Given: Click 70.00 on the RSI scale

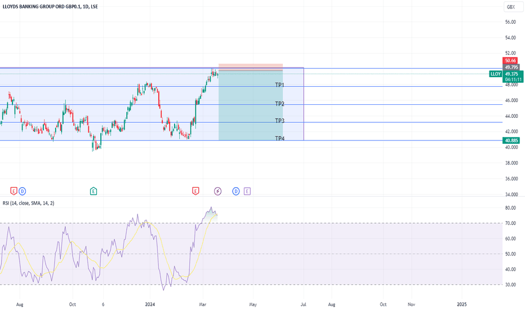Looking at the screenshot, I should click(510, 223).
